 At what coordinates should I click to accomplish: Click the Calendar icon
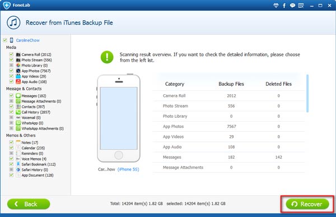click(x=18, y=148)
